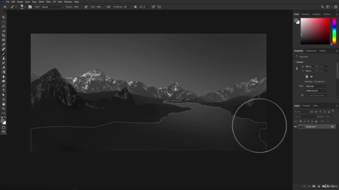Select the Ellipse shape tool
339x190 pixels.
4,99
